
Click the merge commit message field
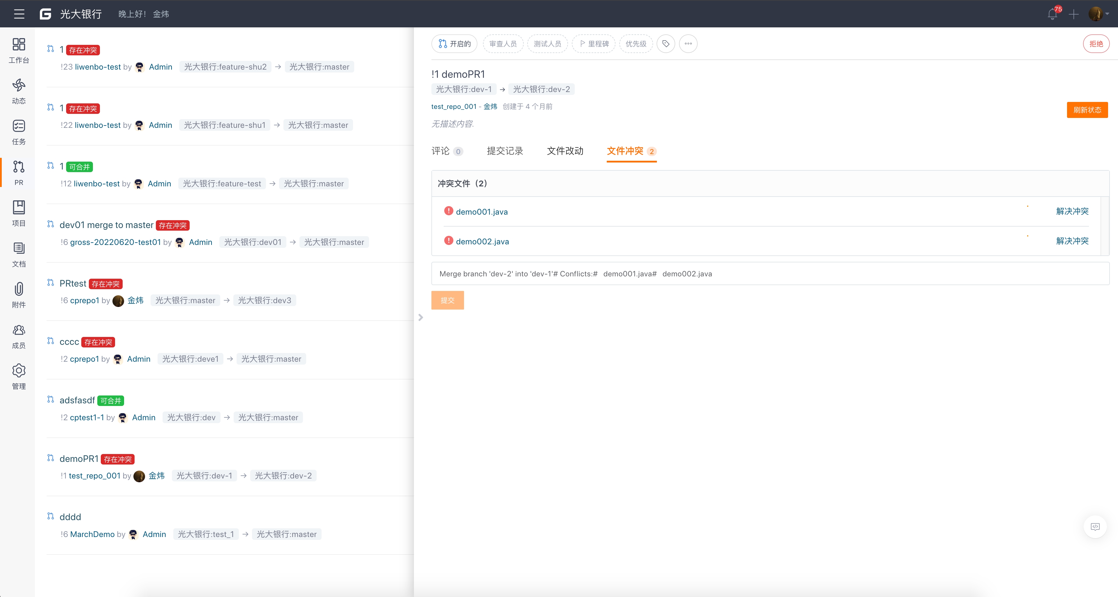pos(770,274)
